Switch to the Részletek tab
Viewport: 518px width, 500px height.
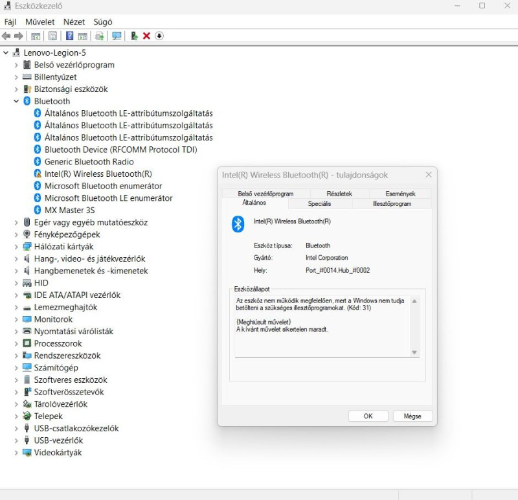pos(339,194)
